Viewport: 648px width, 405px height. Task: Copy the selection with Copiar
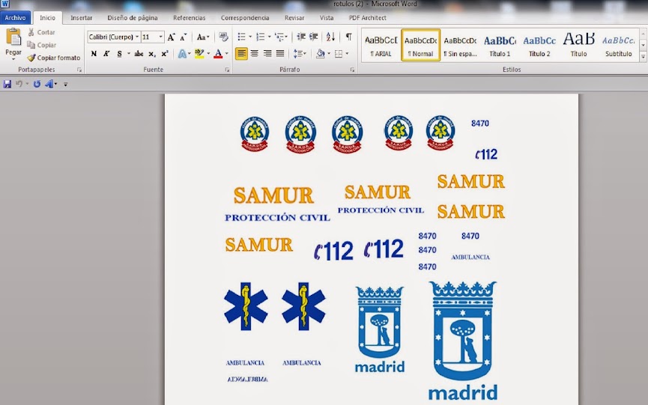(x=41, y=45)
